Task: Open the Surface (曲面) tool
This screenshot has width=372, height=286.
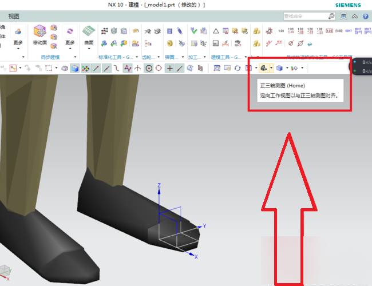Action: [x=89, y=35]
